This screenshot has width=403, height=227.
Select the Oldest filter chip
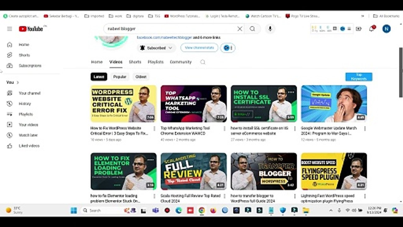[x=141, y=77]
